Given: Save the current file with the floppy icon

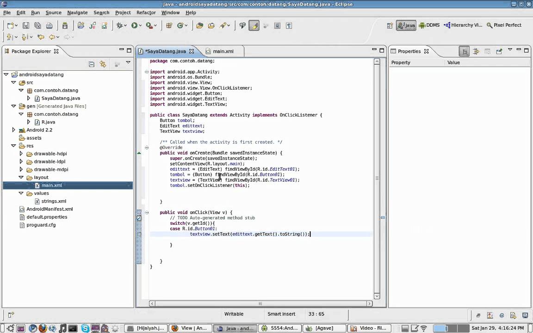Looking at the screenshot, I should tap(26, 25).
